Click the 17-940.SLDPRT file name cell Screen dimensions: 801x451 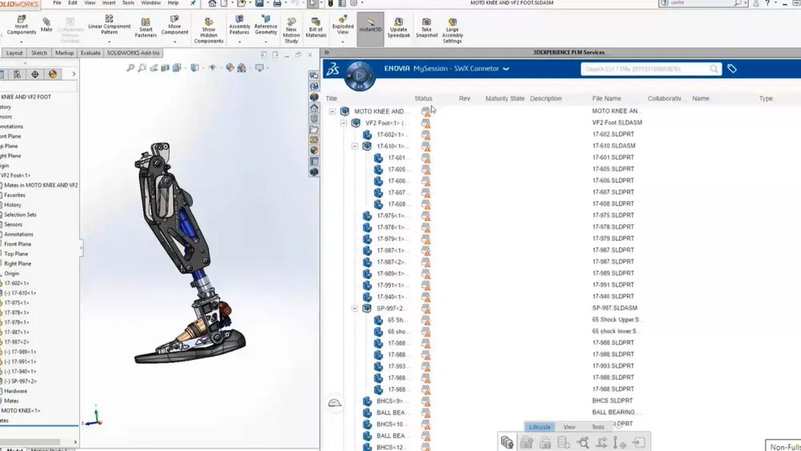point(613,296)
